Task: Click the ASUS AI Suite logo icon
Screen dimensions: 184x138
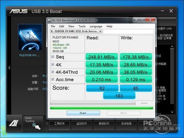Action: 14,123
